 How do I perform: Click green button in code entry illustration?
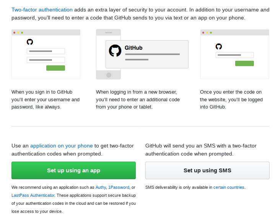[x=244, y=63]
